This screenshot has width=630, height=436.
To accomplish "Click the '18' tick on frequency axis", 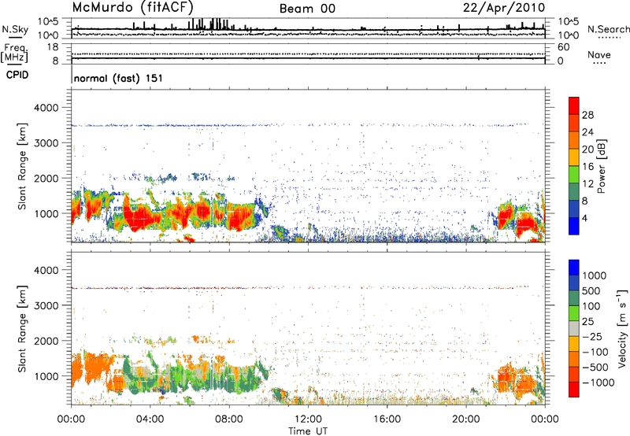I will coord(53,47).
